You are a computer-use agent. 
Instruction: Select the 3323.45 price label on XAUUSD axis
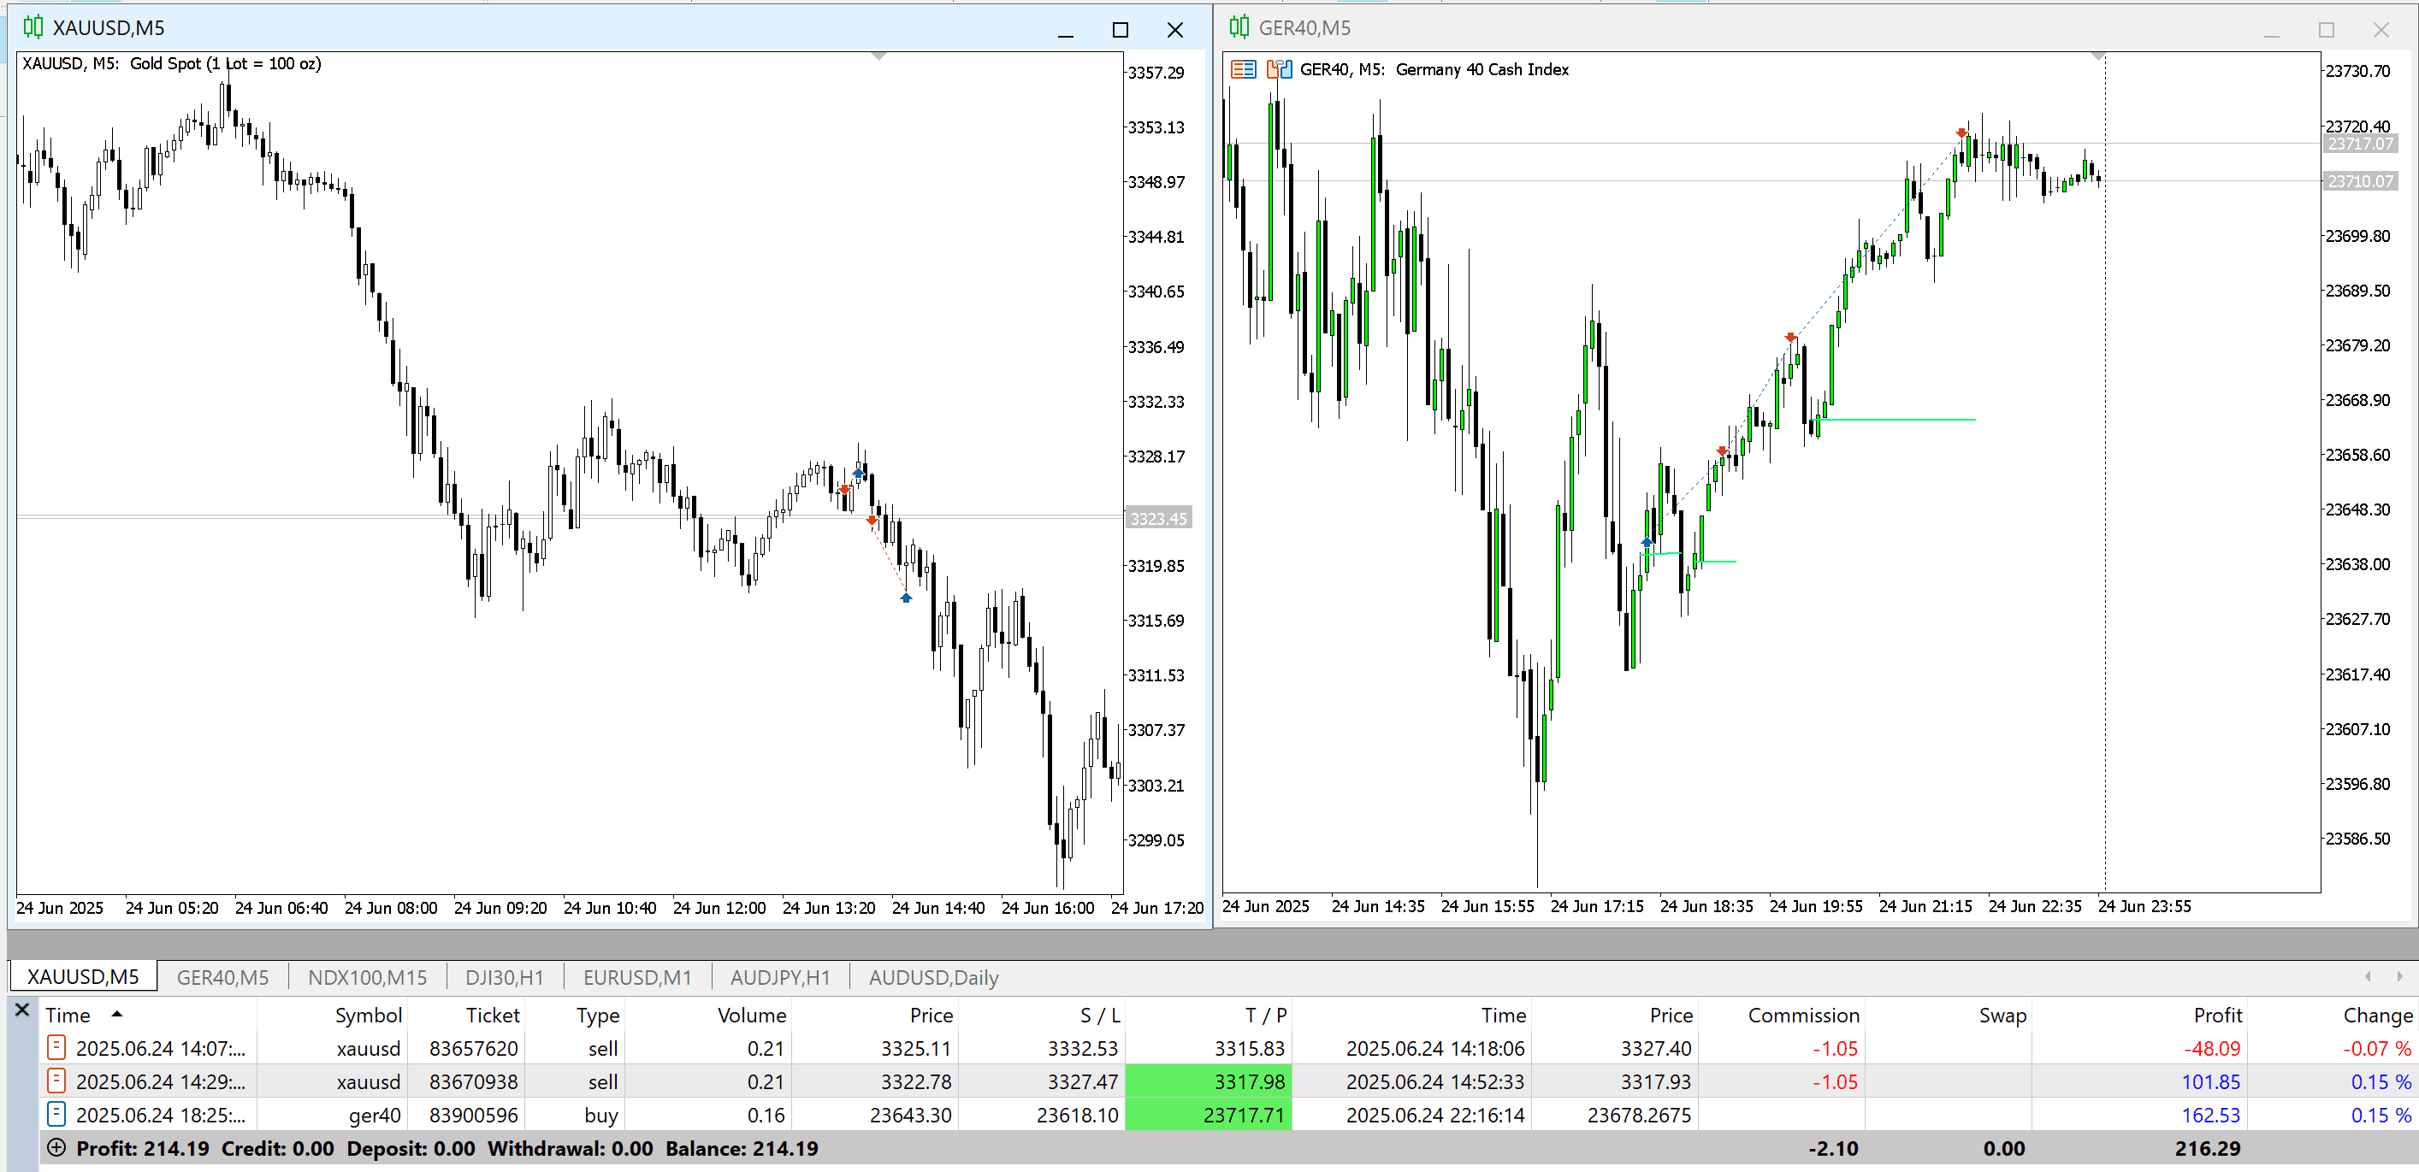coord(1158,518)
